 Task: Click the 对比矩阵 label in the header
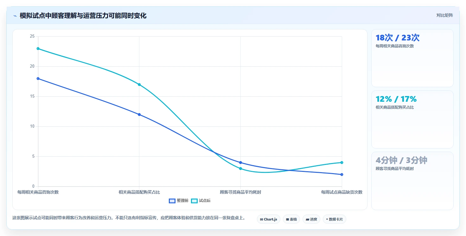tap(444, 15)
